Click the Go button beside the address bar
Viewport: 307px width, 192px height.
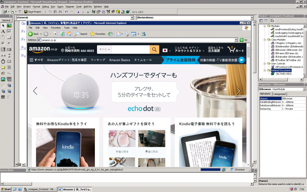tap(244, 40)
